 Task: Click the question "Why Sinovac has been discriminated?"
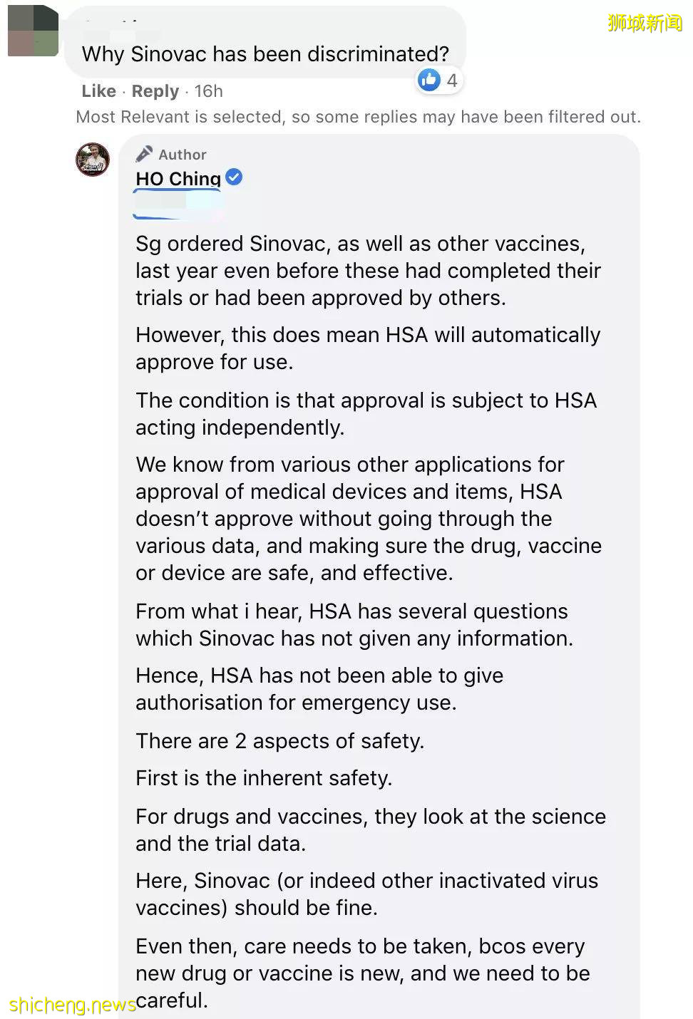[x=265, y=54]
